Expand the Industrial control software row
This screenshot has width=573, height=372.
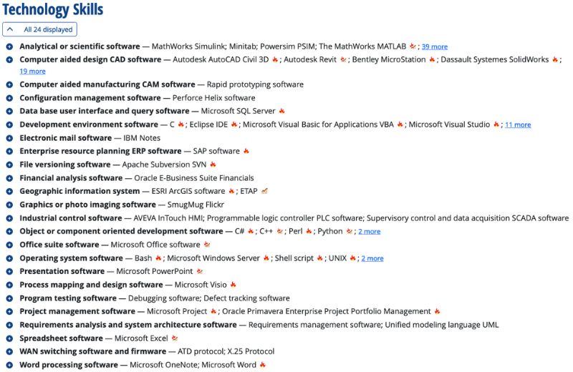pyautogui.click(x=9, y=218)
